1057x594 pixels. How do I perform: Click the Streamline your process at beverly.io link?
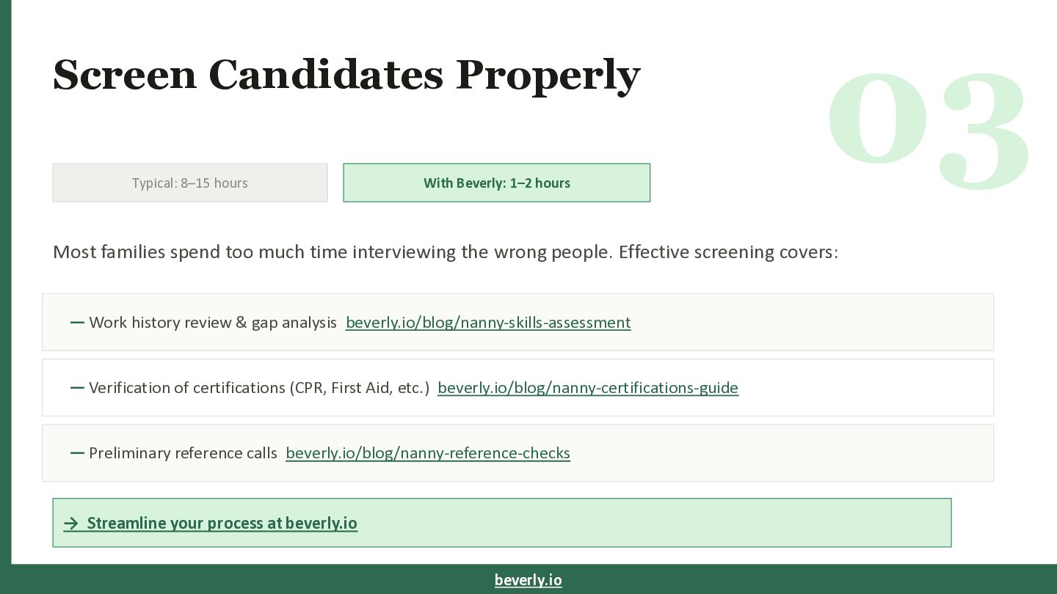point(222,523)
